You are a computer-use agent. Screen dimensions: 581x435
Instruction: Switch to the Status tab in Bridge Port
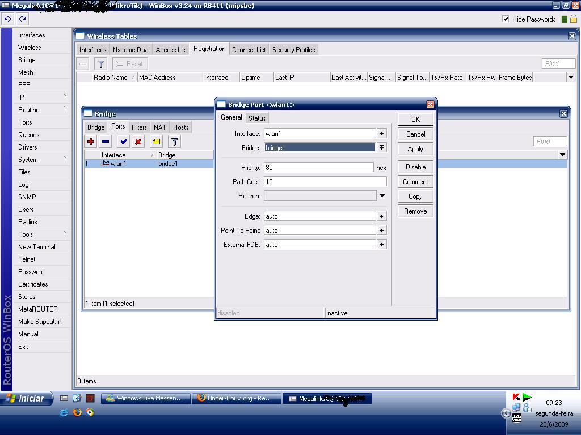[257, 118]
